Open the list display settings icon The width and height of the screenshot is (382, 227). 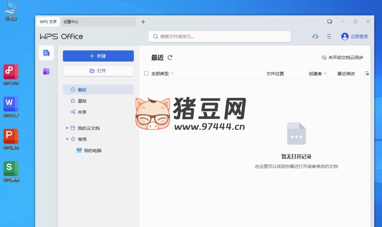367,73
